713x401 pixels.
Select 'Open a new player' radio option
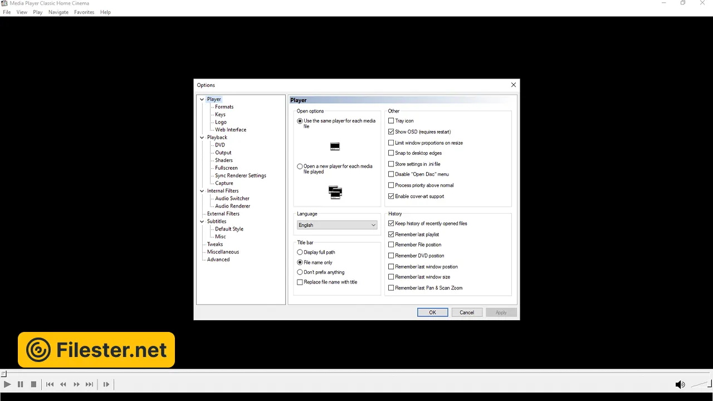[x=300, y=167]
